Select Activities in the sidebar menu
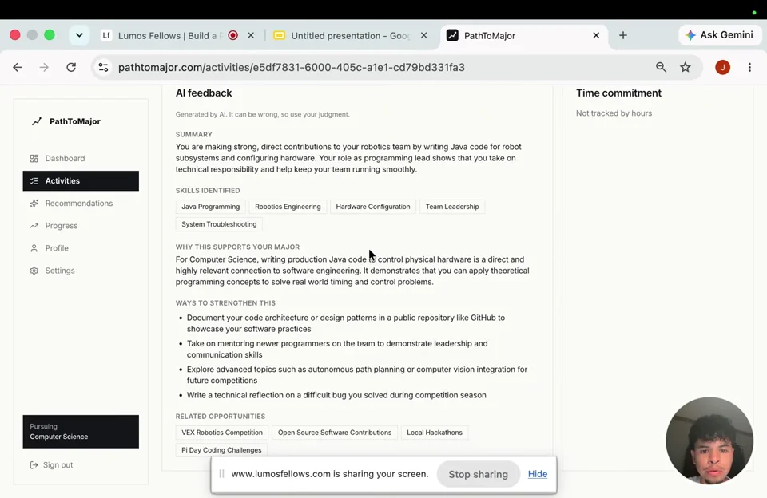The width and height of the screenshot is (767, 498). coord(81,181)
